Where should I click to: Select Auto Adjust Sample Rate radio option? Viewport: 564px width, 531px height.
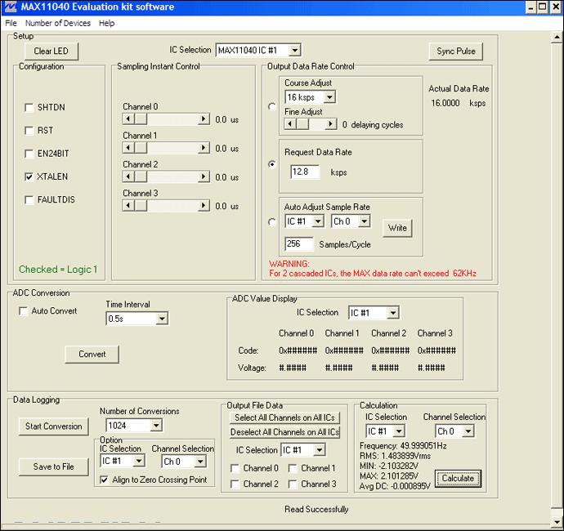271,221
